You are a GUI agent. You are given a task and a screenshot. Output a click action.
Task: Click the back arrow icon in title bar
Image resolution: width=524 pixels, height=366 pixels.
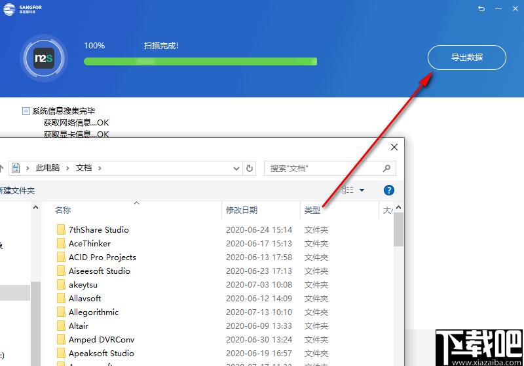tap(481, 8)
